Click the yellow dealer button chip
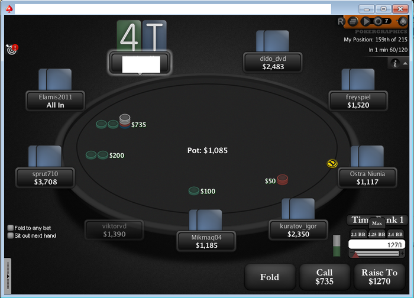The height and width of the screenshot is (298, 414). (x=332, y=163)
